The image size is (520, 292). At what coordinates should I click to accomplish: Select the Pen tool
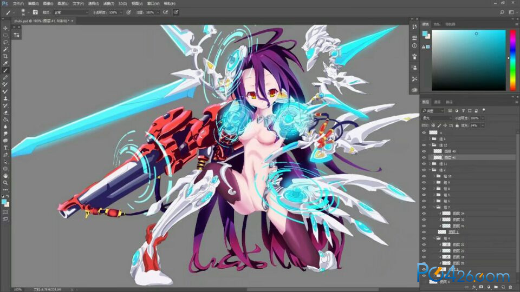(5, 155)
